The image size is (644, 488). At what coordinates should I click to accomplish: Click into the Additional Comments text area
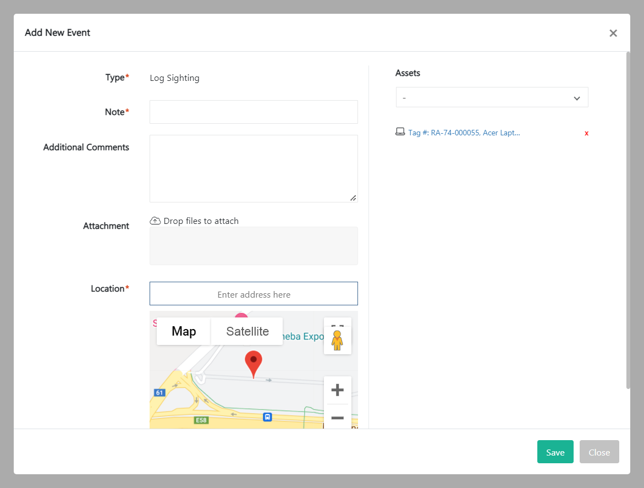[254, 168]
